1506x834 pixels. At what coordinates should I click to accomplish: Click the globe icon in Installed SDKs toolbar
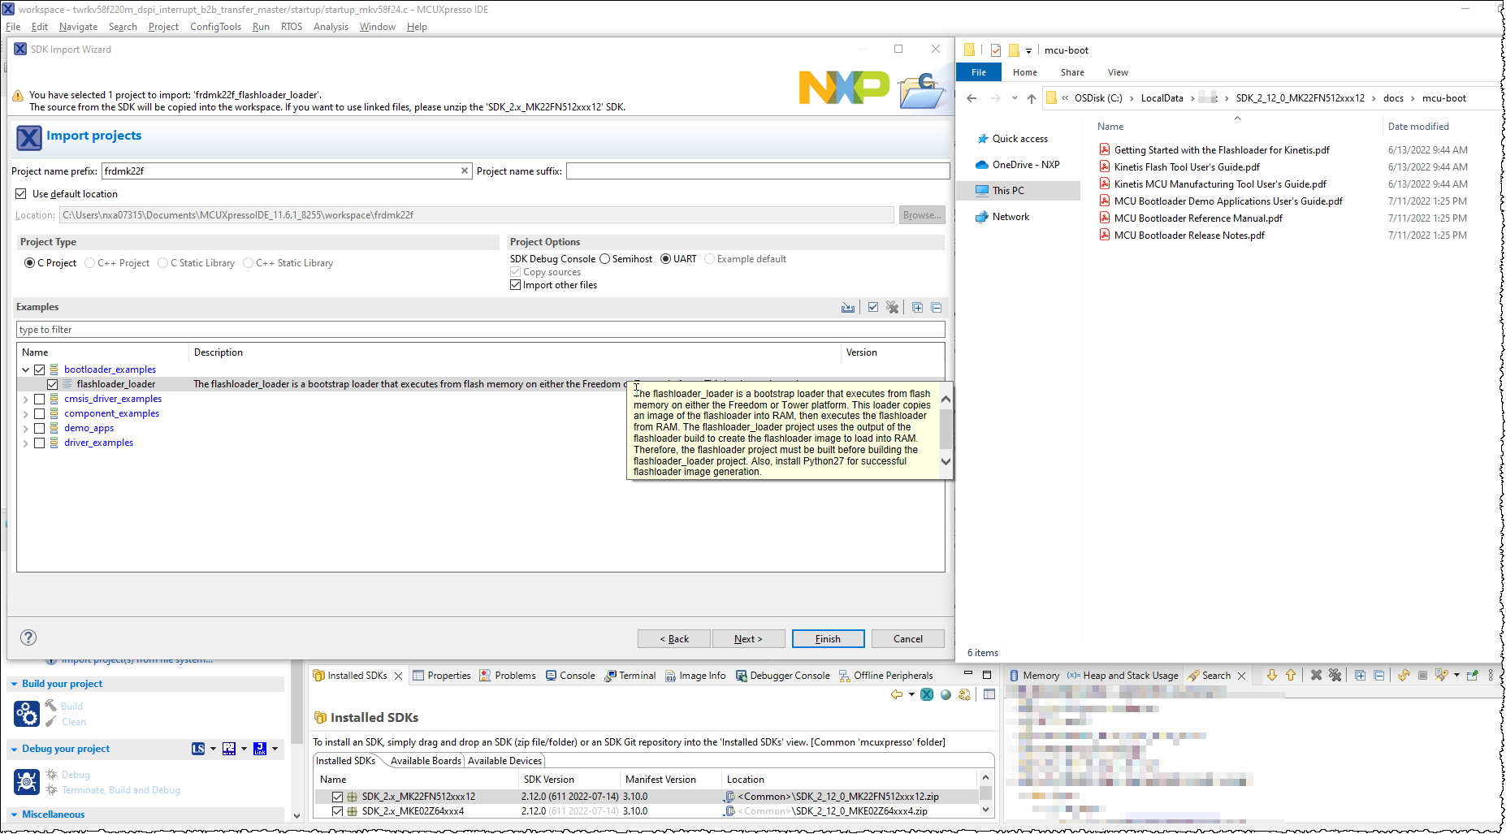[946, 694]
